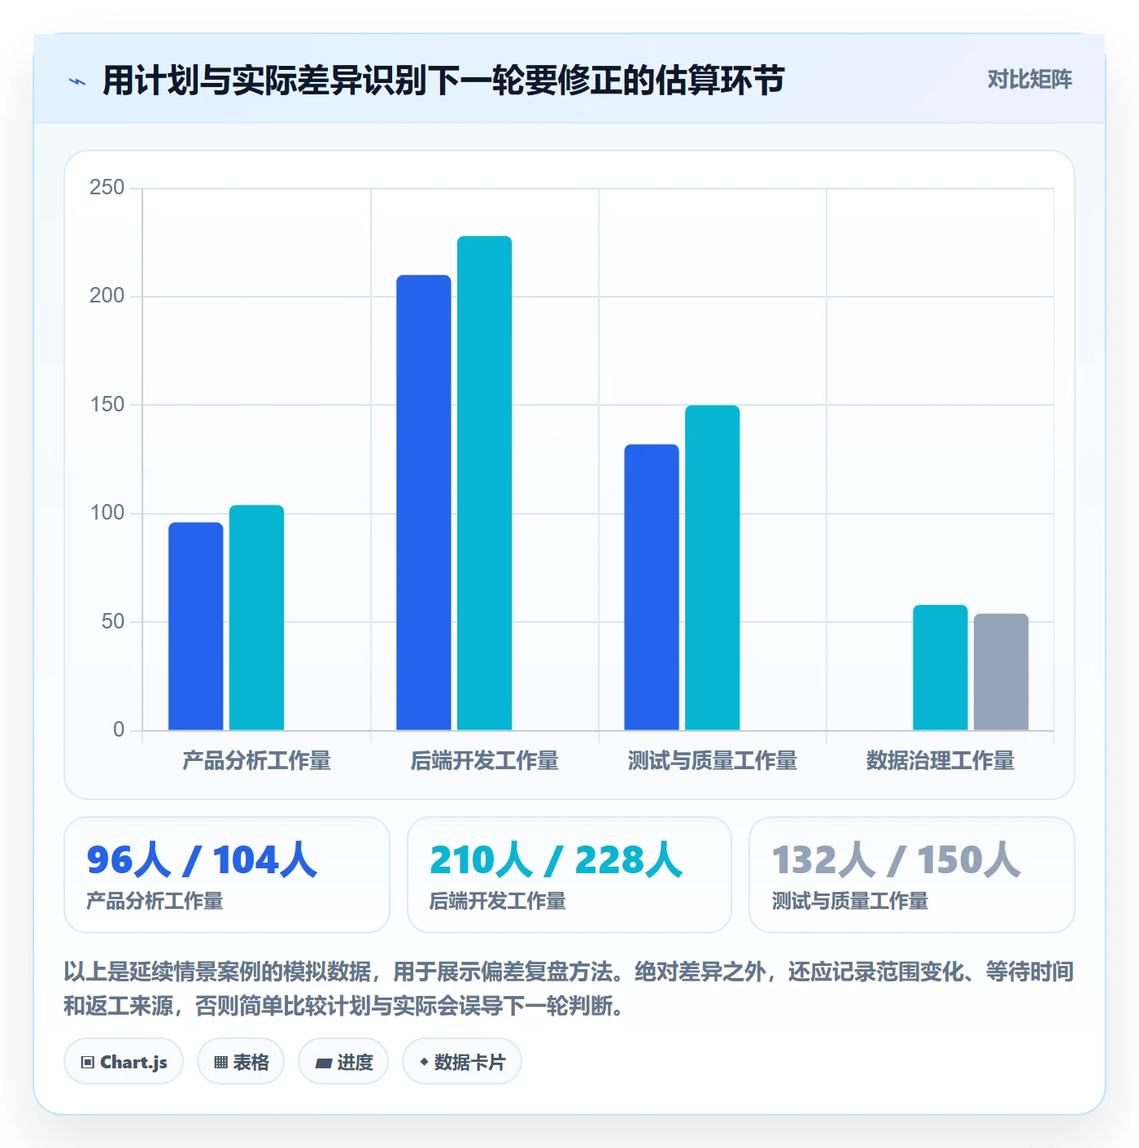Click the 对比矩阵 label in the header
Image resolution: width=1139 pixels, height=1148 pixels.
tap(1029, 80)
